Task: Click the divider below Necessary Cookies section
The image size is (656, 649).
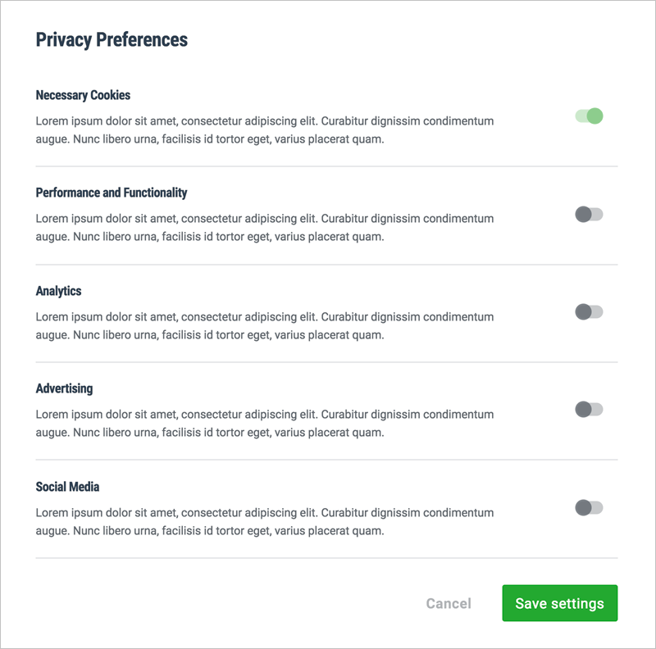Action: point(328,166)
